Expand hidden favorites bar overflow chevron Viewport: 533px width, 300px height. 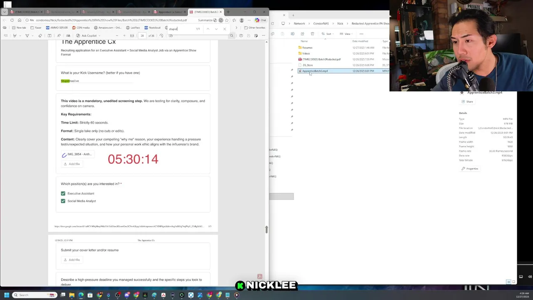point(236,27)
